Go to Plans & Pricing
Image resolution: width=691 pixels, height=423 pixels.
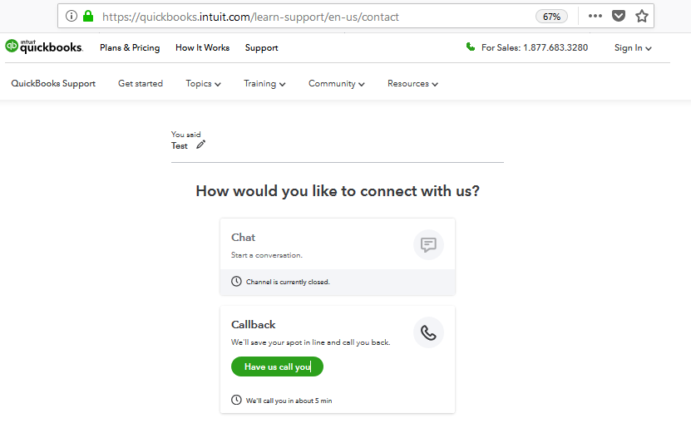tap(130, 47)
